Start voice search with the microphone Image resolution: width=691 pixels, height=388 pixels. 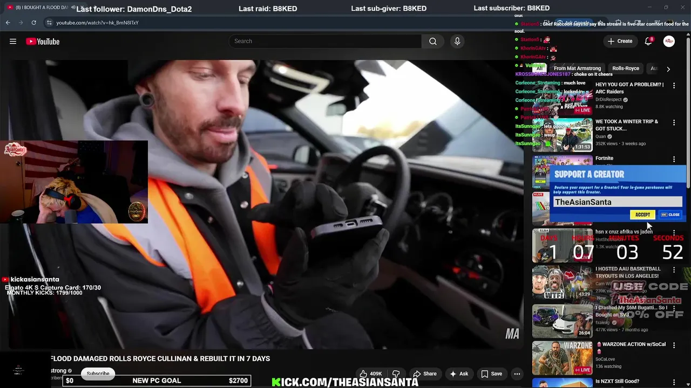pos(457,41)
